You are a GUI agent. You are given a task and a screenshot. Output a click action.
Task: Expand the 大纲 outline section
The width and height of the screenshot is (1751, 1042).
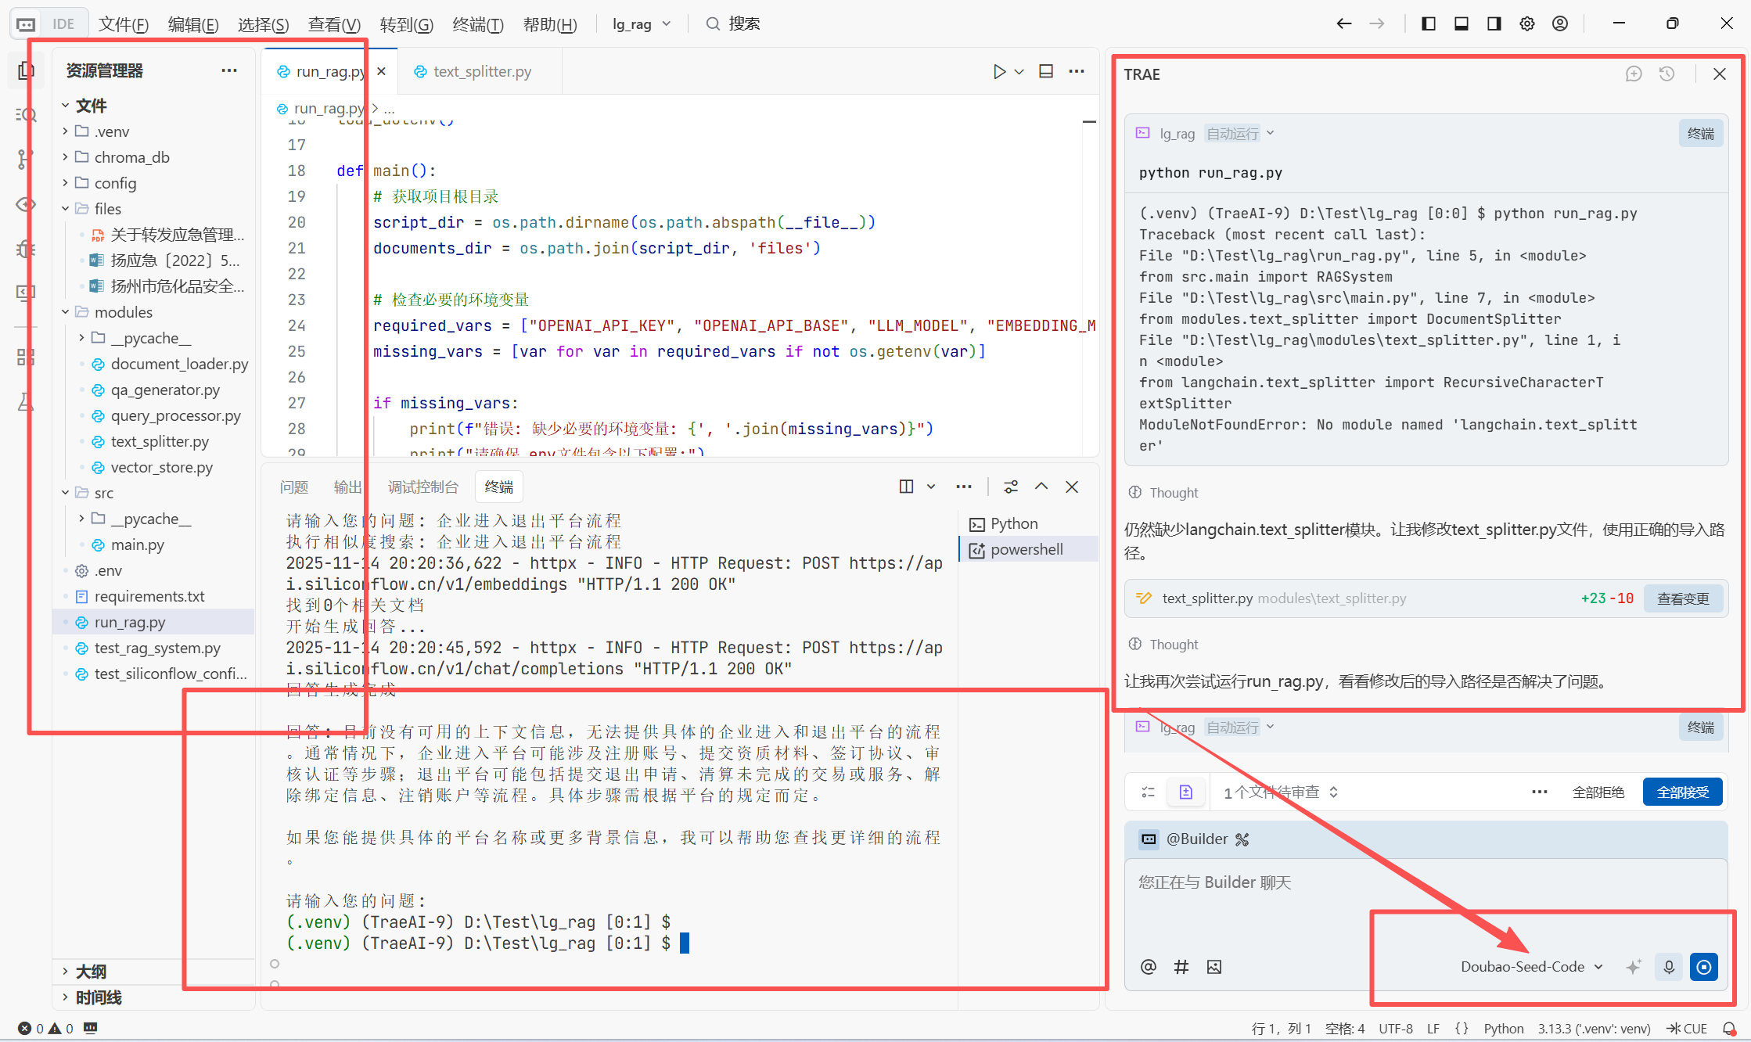click(91, 971)
